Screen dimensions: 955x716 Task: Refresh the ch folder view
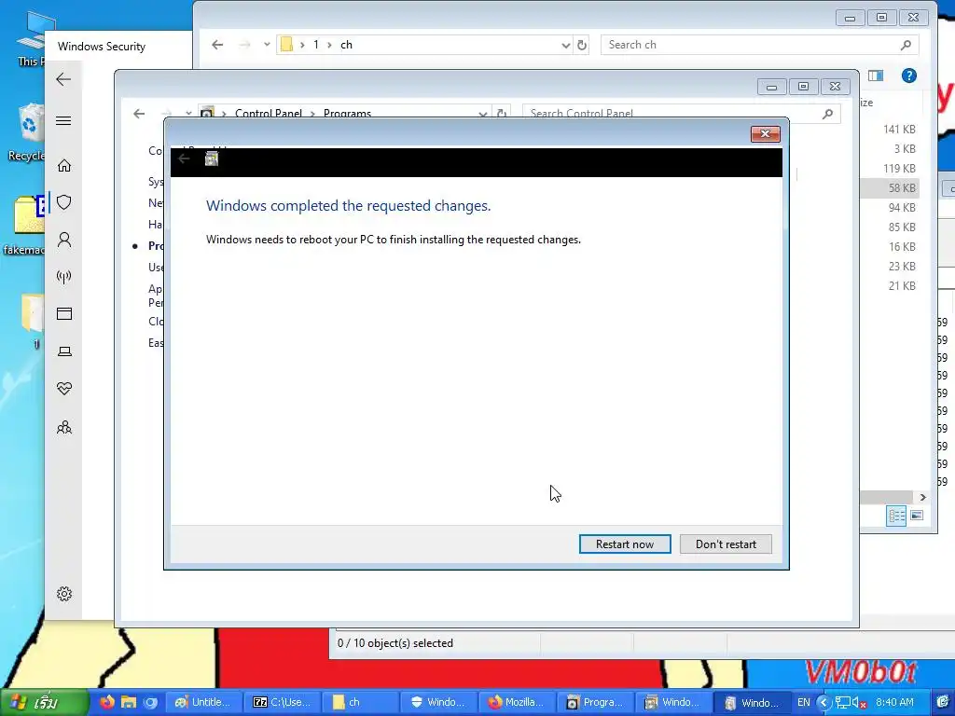pos(582,45)
